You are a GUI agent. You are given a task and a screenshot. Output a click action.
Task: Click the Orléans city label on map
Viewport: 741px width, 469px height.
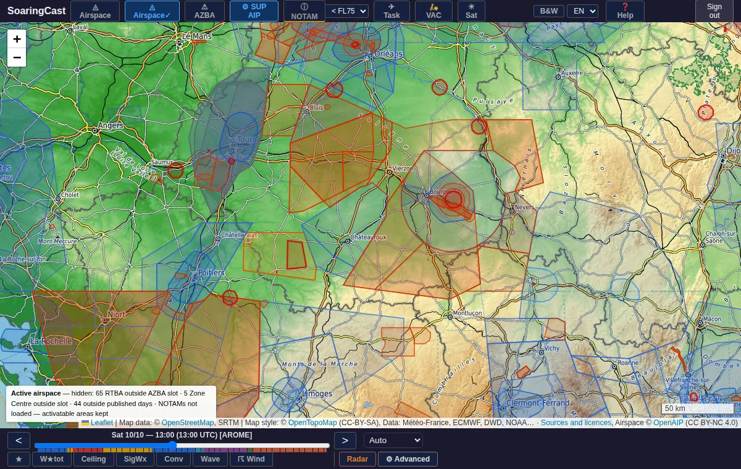click(388, 54)
